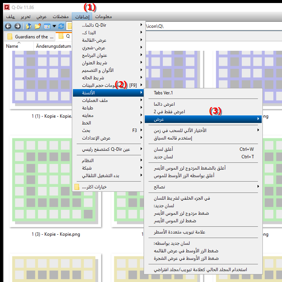Click the إضافات menu
The height and width of the screenshot is (282, 282).
click(x=82, y=17)
